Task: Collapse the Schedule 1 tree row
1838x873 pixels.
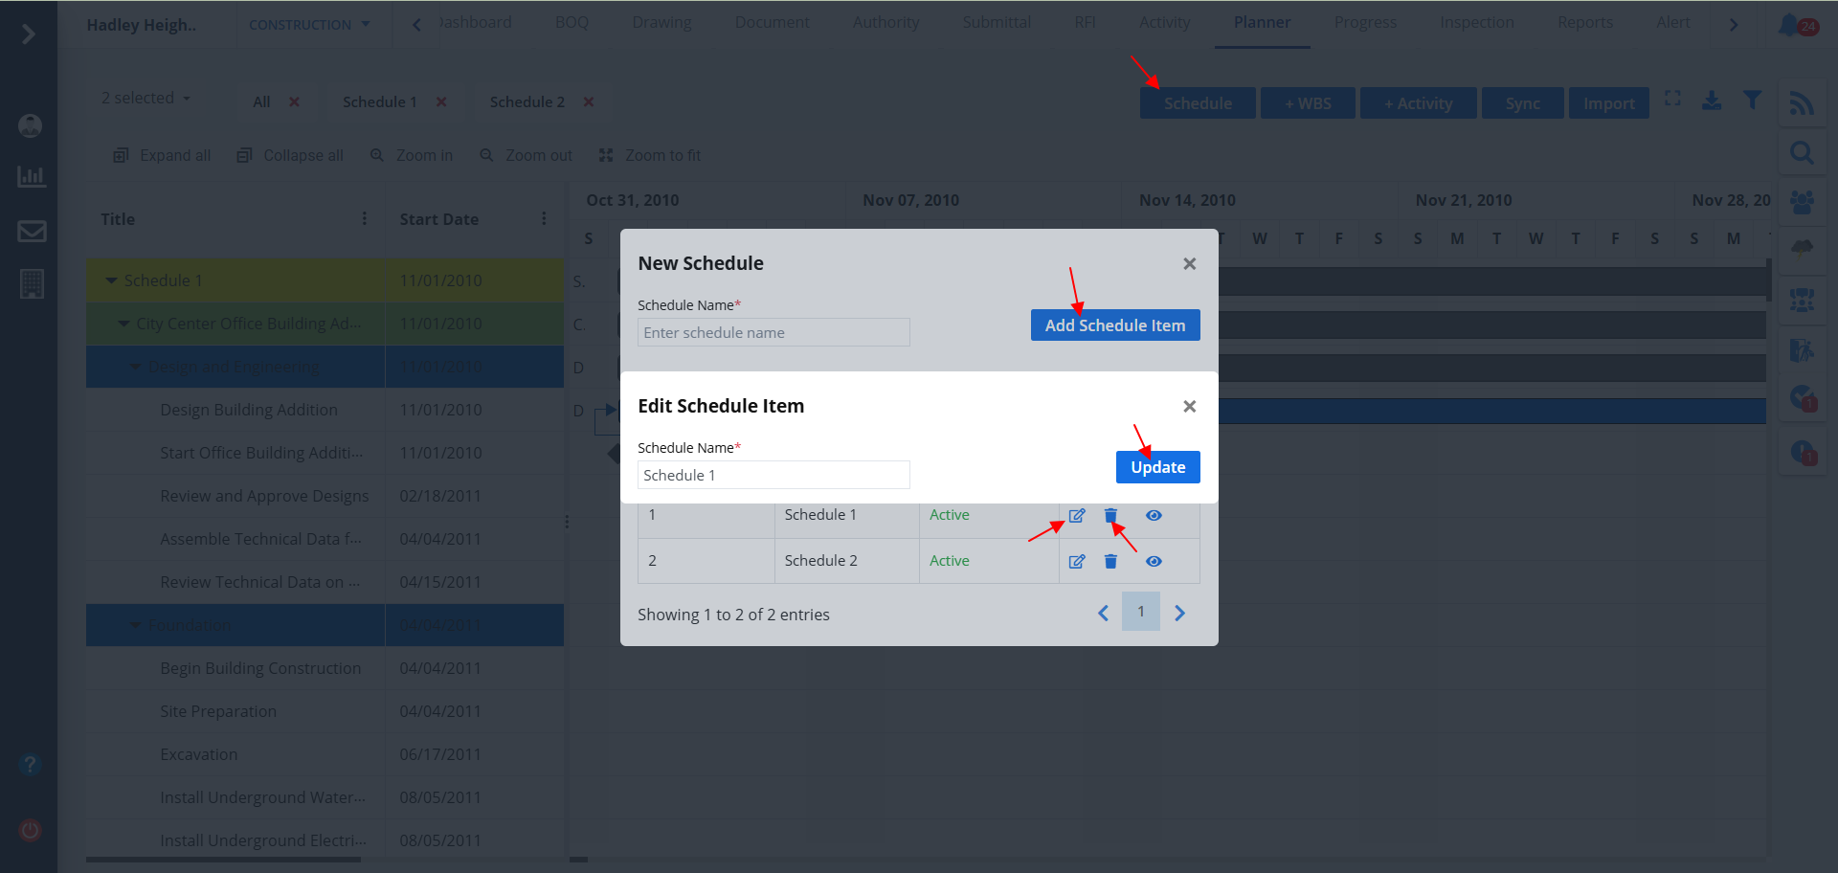Action: pos(112,280)
